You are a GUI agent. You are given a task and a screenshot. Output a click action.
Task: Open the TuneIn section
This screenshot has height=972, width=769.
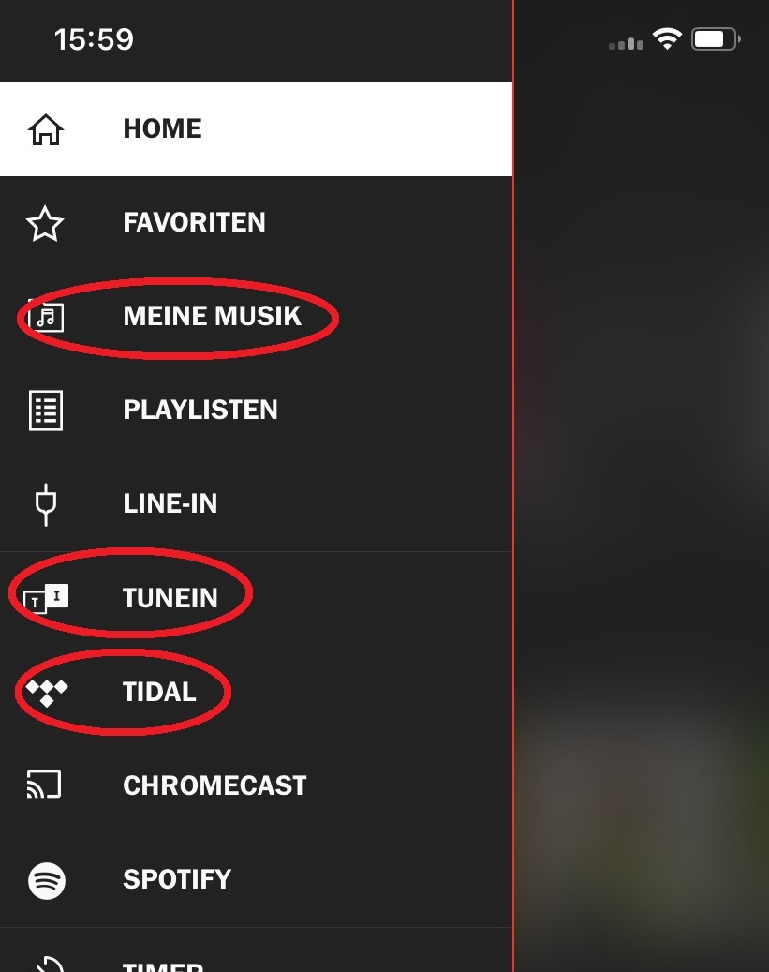coord(170,597)
